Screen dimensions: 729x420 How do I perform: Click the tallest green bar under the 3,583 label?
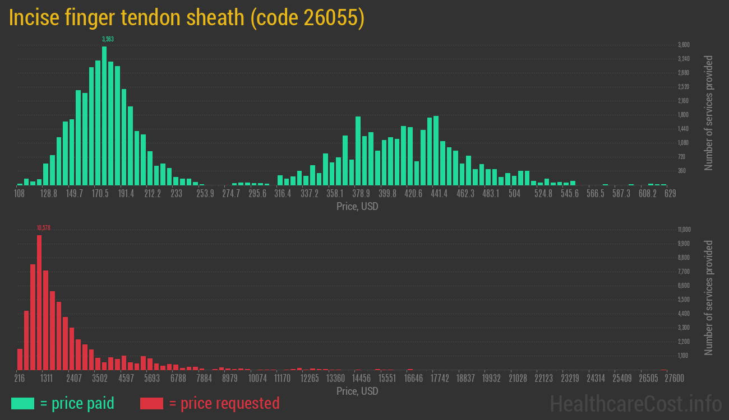pos(104,115)
